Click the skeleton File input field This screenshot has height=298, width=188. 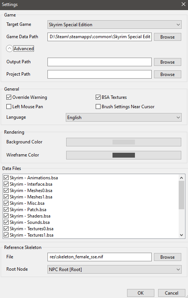click(x=99, y=257)
